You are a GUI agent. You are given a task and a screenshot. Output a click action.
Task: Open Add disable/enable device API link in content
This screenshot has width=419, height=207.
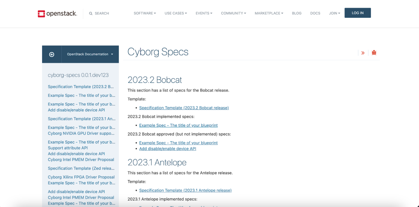[x=167, y=149]
